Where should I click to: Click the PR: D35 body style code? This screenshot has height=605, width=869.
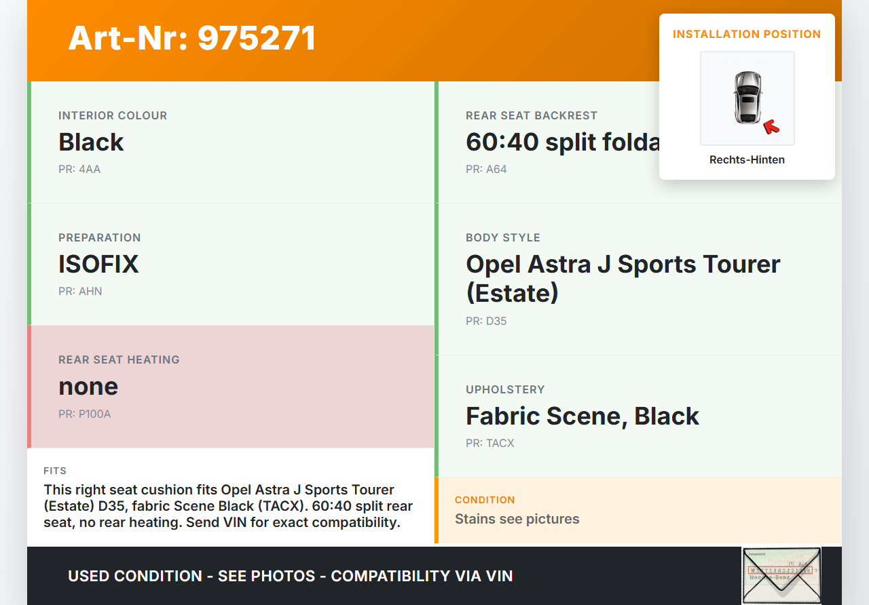click(x=486, y=321)
